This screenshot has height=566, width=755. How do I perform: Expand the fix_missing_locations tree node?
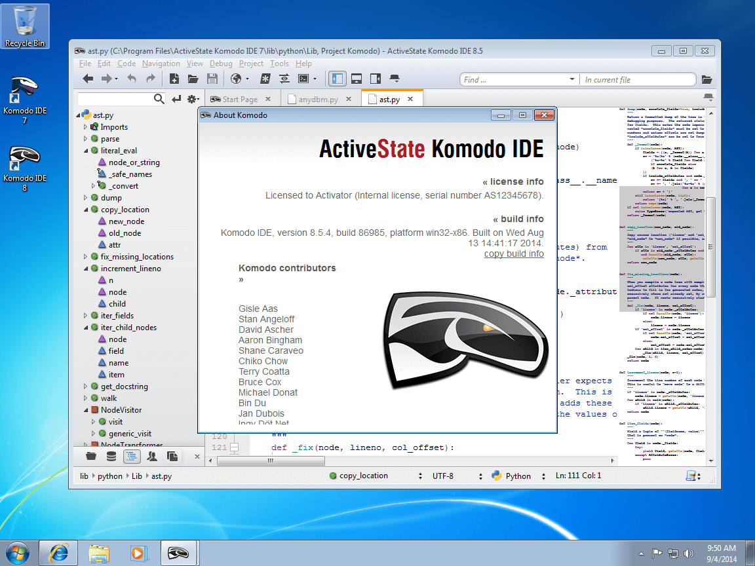[85, 257]
